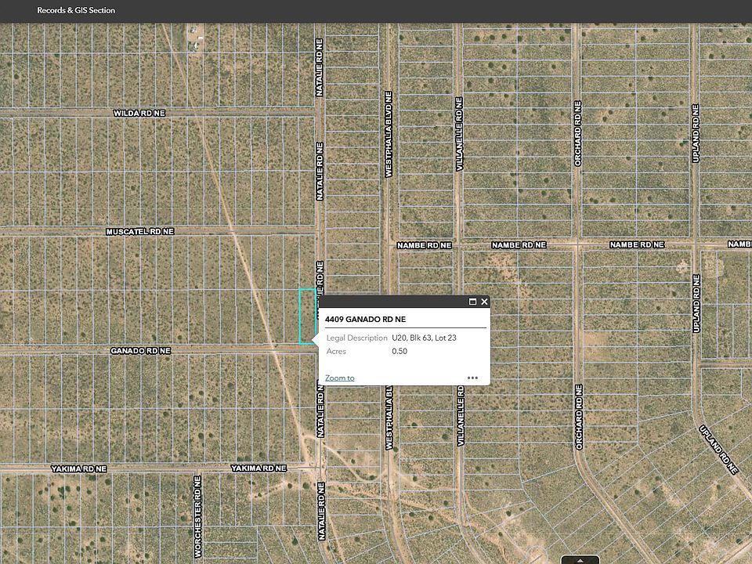
Task: Select the cyan highlighted parcel
Action: pos(307,316)
